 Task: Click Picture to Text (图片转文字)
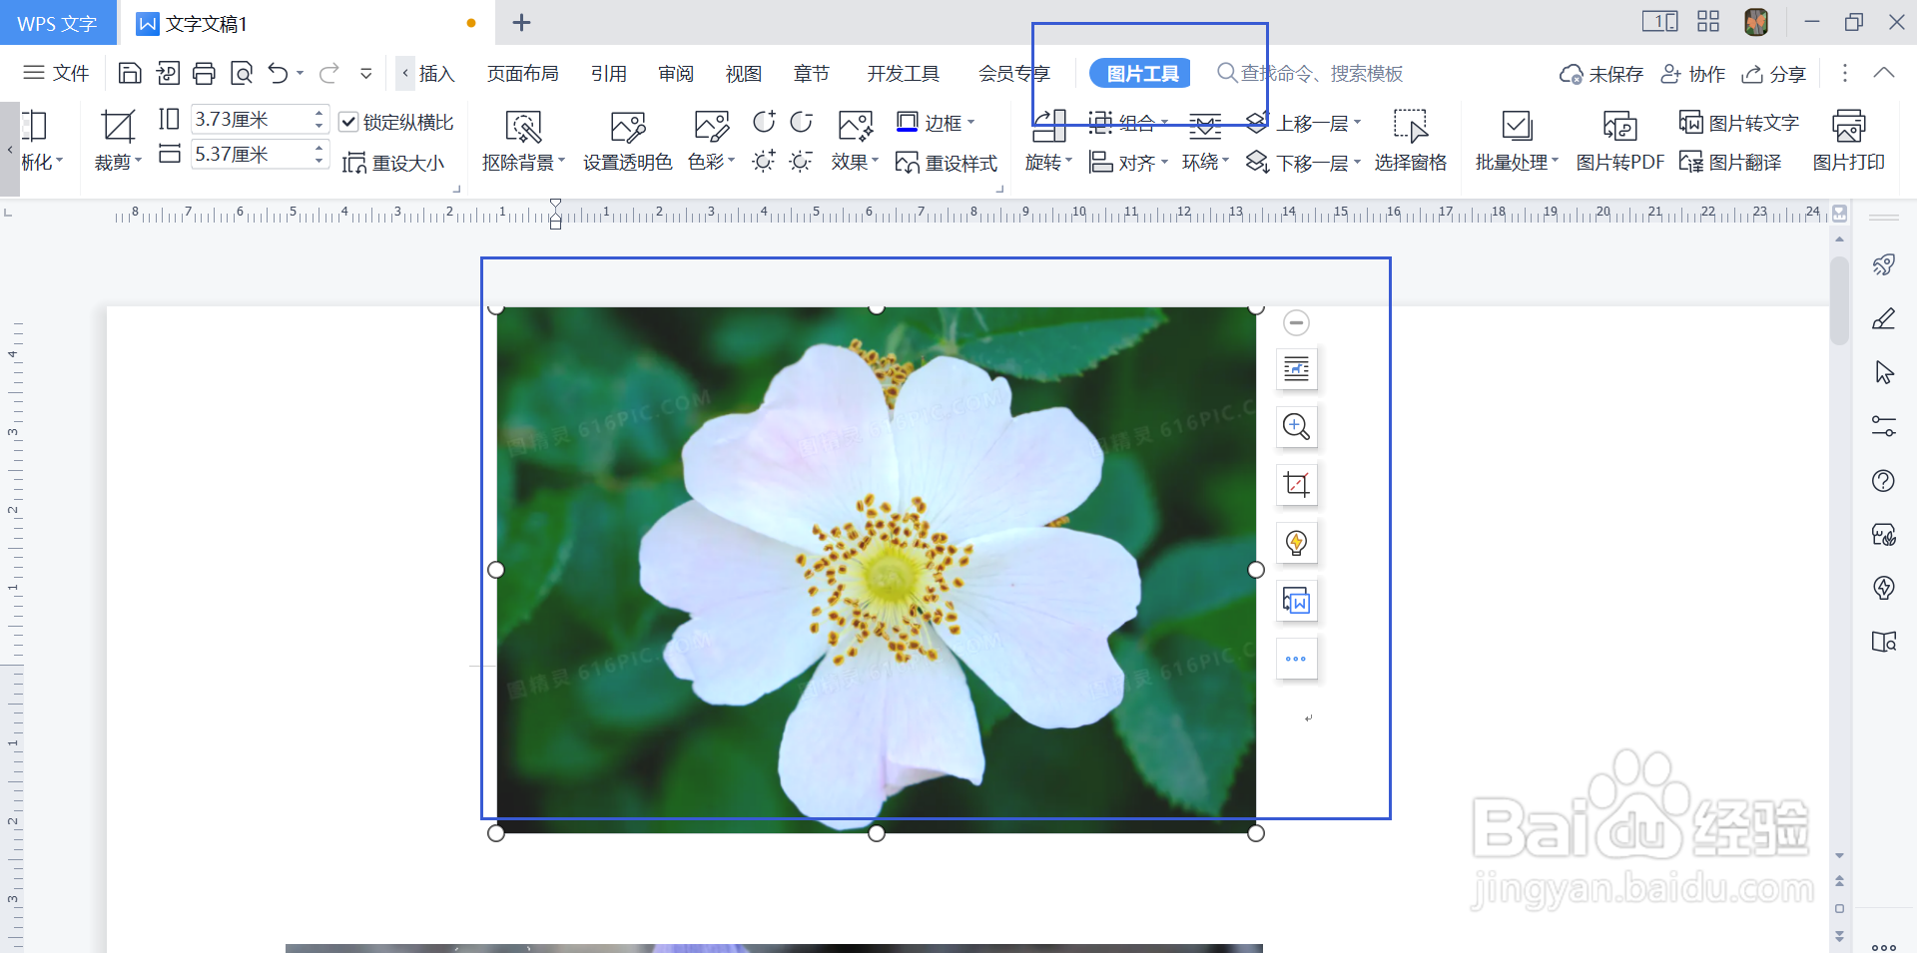(x=1739, y=123)
